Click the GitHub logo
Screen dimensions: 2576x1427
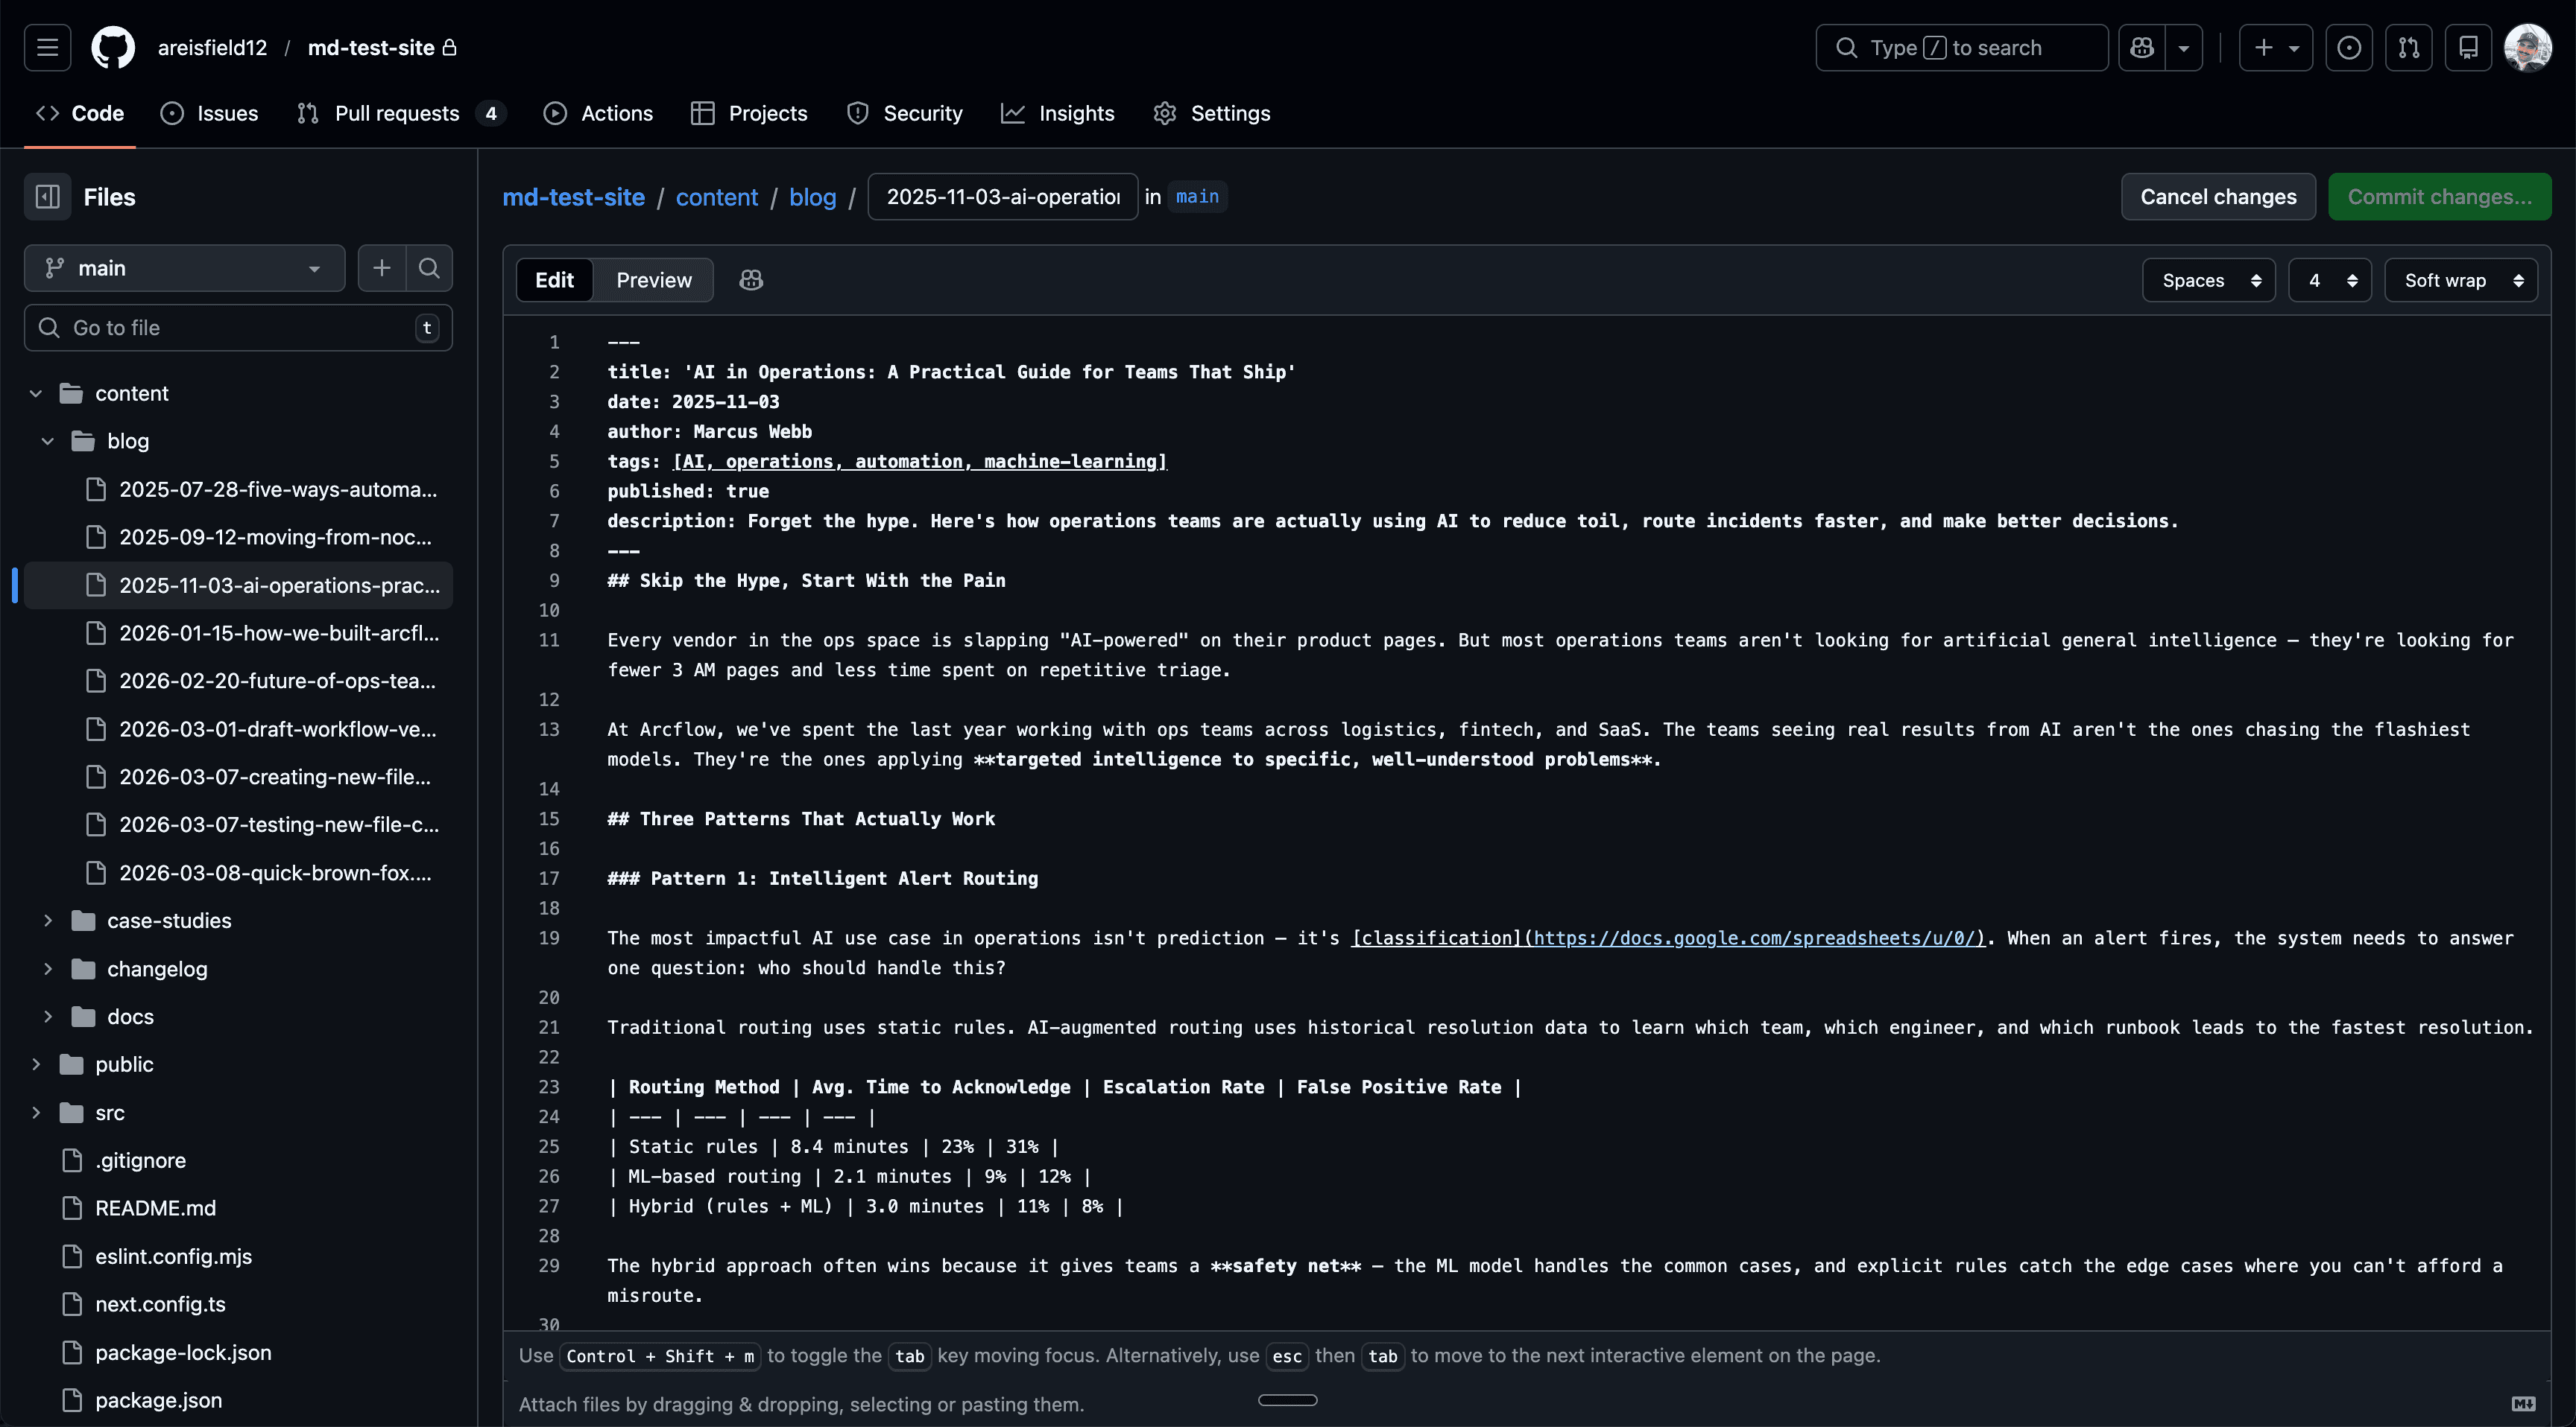pos(112,47)
